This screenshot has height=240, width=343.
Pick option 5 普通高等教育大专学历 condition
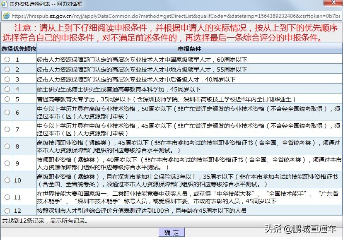tap(7, 98)
